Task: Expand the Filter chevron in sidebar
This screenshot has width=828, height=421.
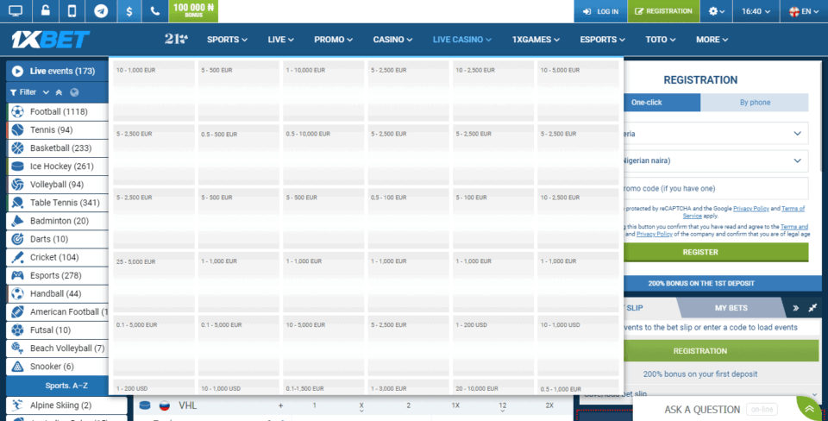Action: coord(46,92)
